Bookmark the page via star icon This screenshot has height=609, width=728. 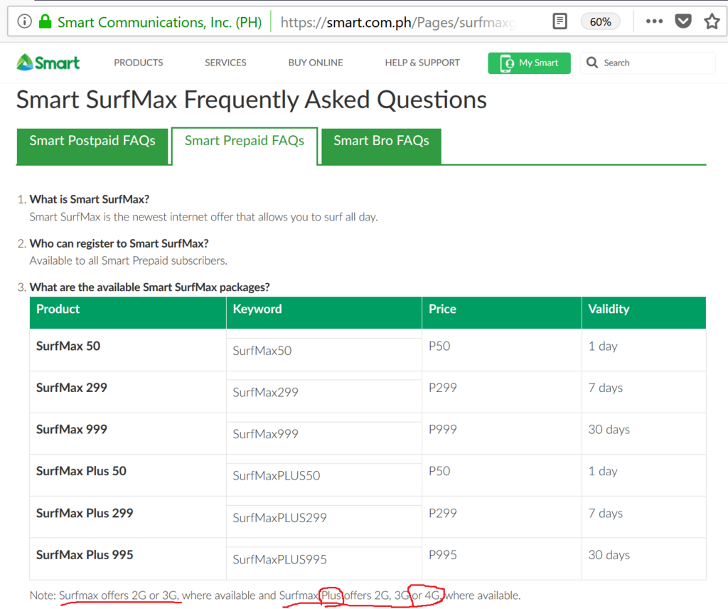coord(712,21)
